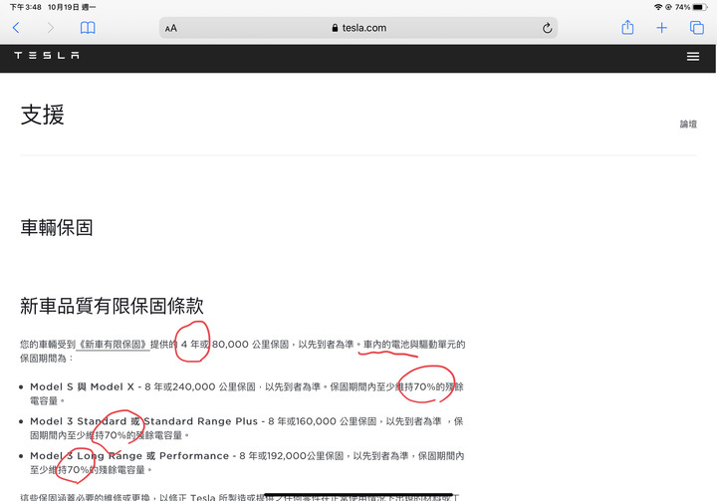
Task: Reload the page with the refresh icon
Action: (x=547, y=28)
